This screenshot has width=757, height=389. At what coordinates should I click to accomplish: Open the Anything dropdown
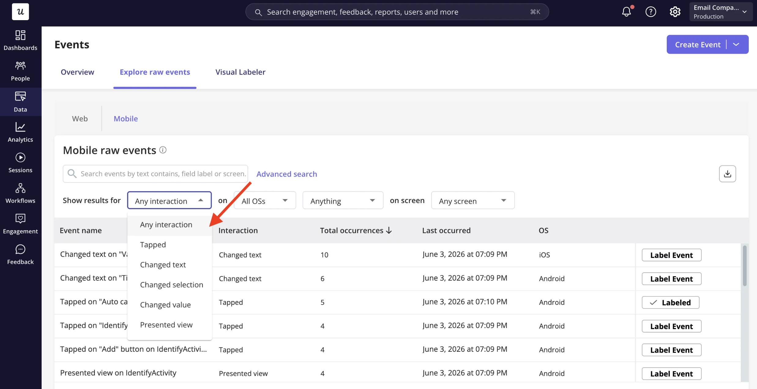point(343,200)
